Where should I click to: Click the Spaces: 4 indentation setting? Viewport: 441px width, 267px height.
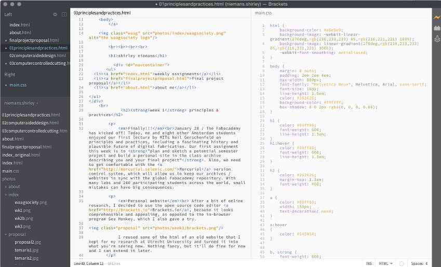[419, 263]
